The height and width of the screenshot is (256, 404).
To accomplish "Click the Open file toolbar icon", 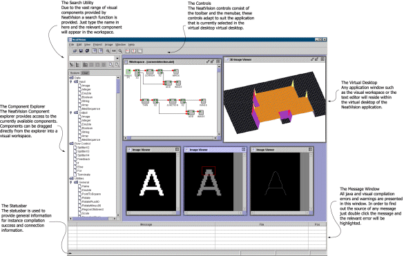I will [75, 51].
